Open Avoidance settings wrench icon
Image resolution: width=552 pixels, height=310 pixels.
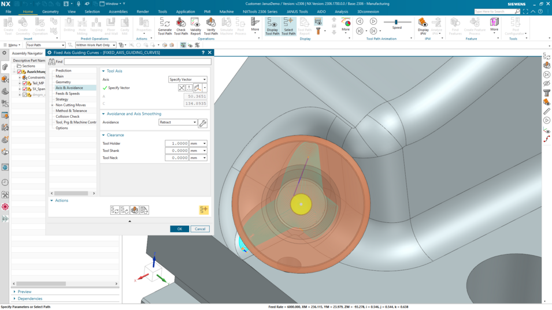(x=203, y=124)
